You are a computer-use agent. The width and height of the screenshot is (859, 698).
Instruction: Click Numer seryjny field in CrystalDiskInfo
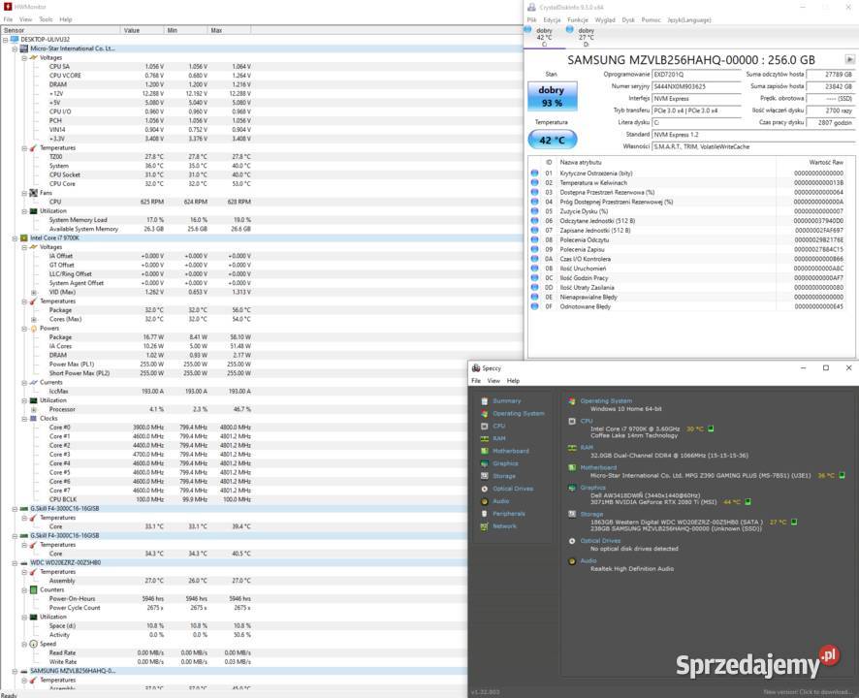pyautogui.click(x=696, y=86)
